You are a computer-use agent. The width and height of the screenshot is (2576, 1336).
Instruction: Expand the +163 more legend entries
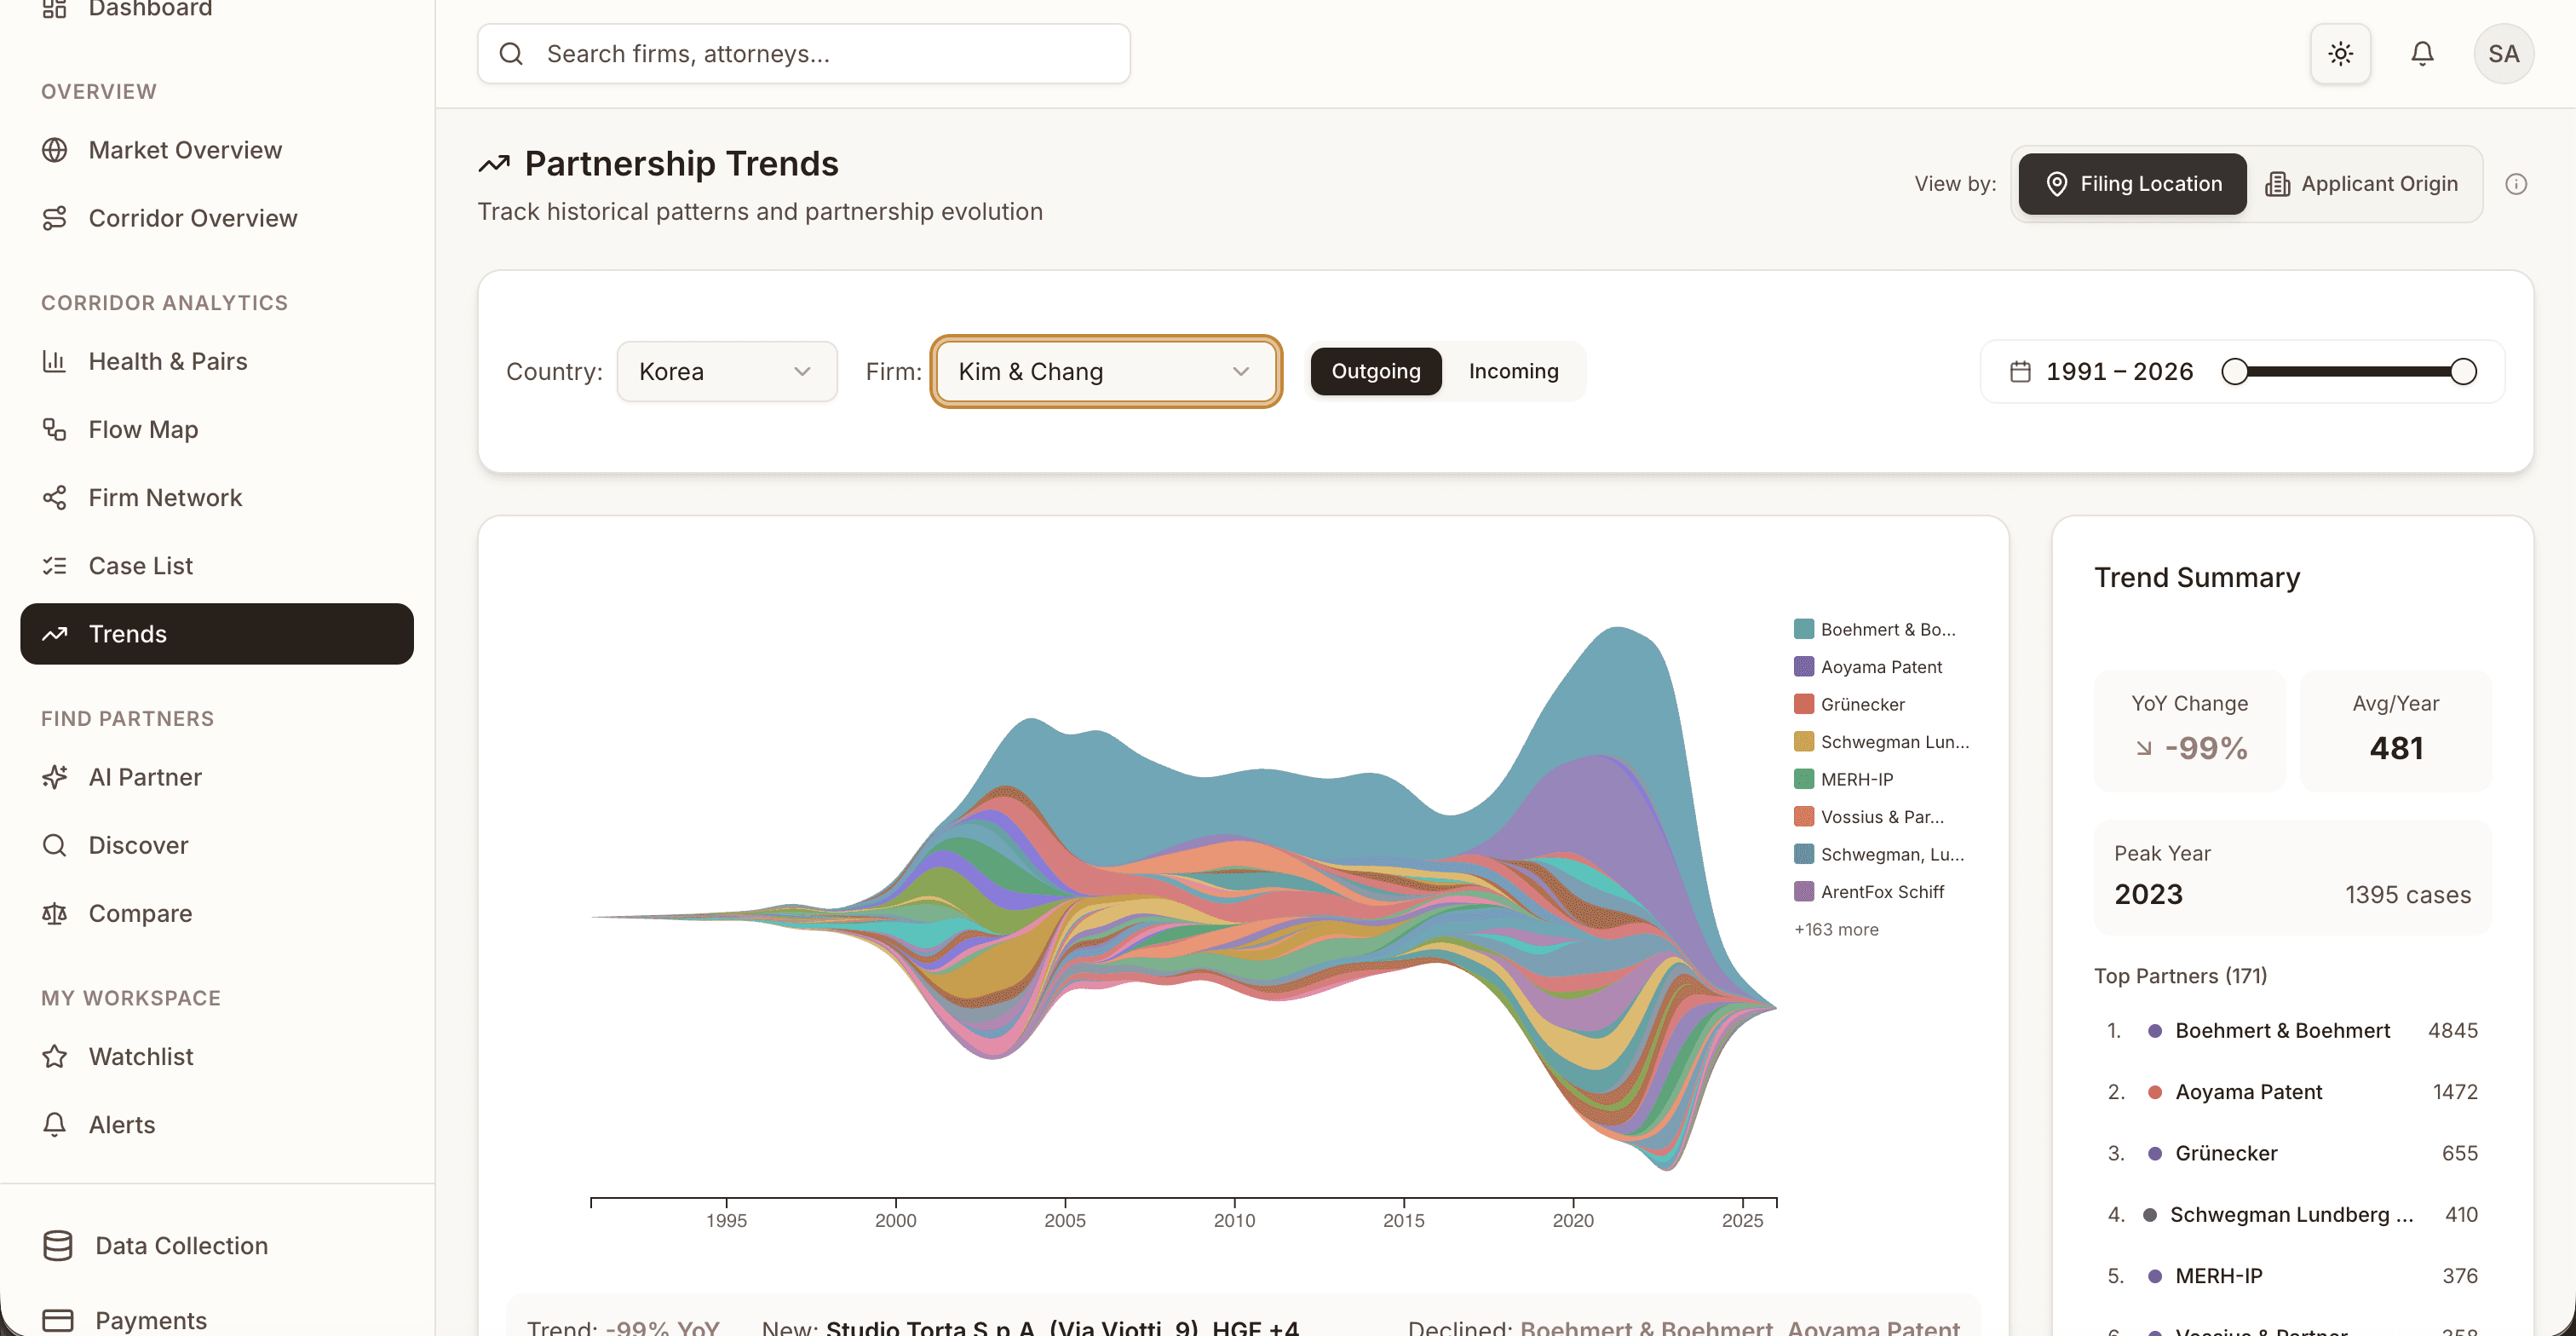[x=1836, y=929]
